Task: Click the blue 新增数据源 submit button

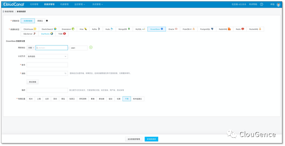Action: tap(151, 139)
